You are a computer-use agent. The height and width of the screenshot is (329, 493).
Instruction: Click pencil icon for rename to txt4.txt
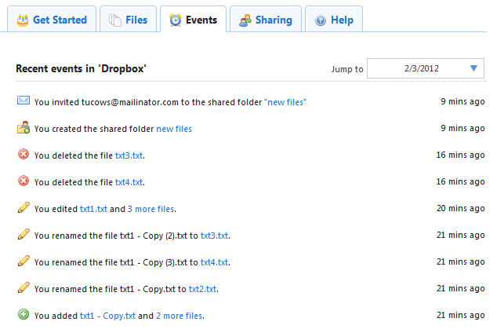(x=24, y=261)
